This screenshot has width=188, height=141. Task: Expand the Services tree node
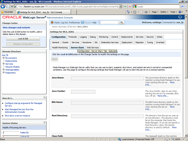[x=4, y=64]
